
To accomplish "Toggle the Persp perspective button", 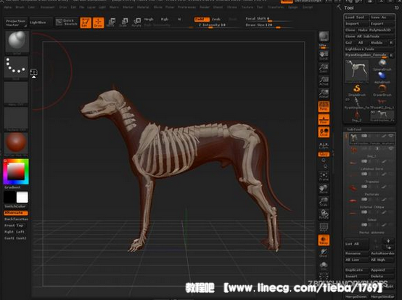I will coord(324,107).
